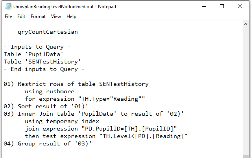Click on the Table 'SENTestHistory' line
The height and width of the screenshot is (158, 251).
pos(42,62)
